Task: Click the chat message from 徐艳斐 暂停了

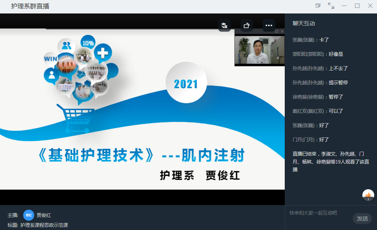Action: click(x=318, y=97)
